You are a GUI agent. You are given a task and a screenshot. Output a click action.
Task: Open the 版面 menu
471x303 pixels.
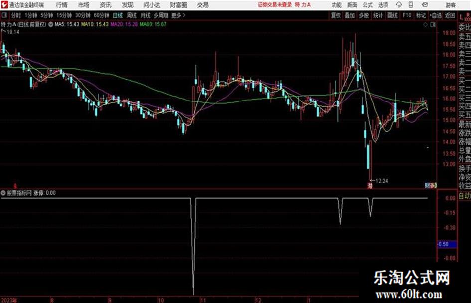(x=352, y=5)
